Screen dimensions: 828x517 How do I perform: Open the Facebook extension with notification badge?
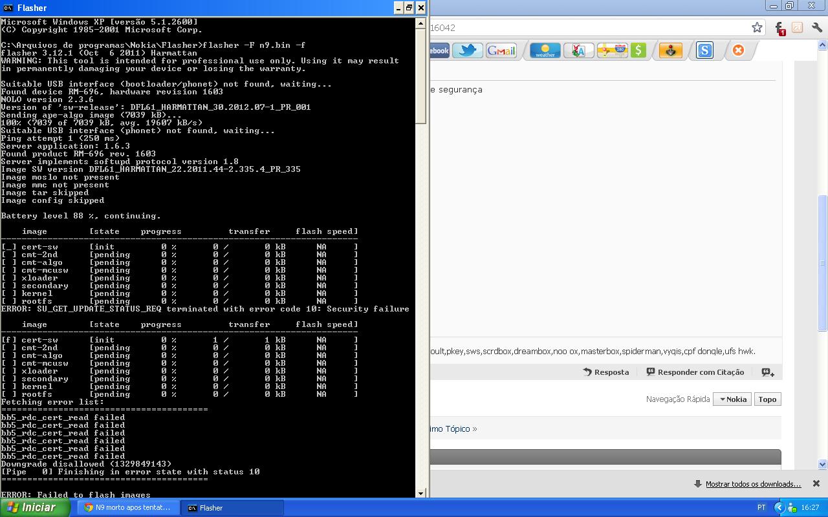point(779,28)
